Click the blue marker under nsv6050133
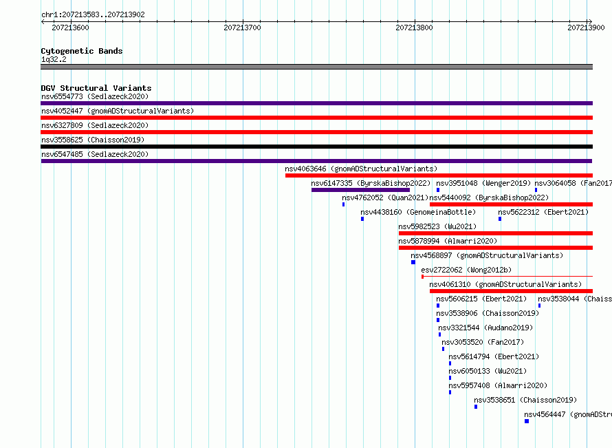 pos(450,378)
